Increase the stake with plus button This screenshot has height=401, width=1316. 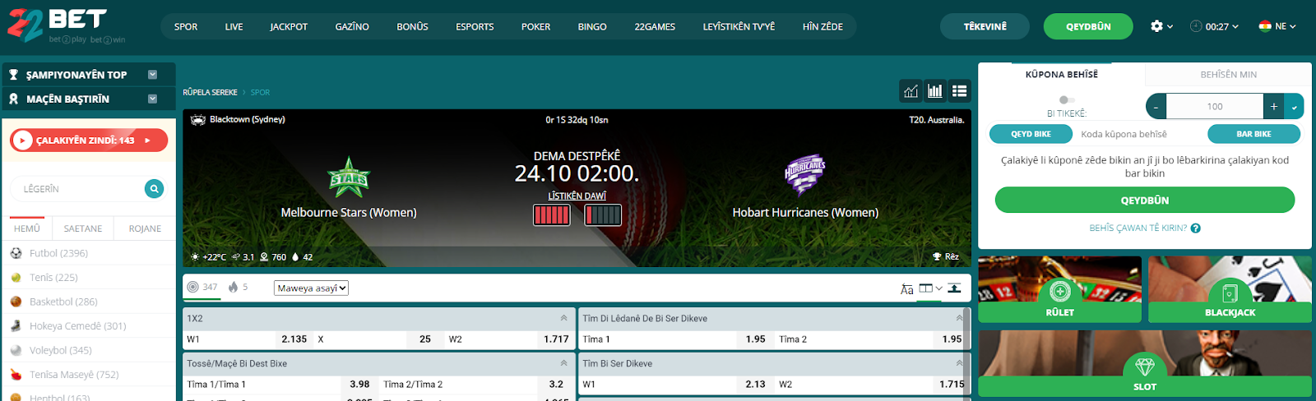(x=1274, y=107)
